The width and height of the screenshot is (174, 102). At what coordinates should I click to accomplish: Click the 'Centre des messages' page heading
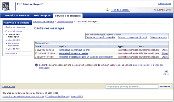tap(49, 28)
